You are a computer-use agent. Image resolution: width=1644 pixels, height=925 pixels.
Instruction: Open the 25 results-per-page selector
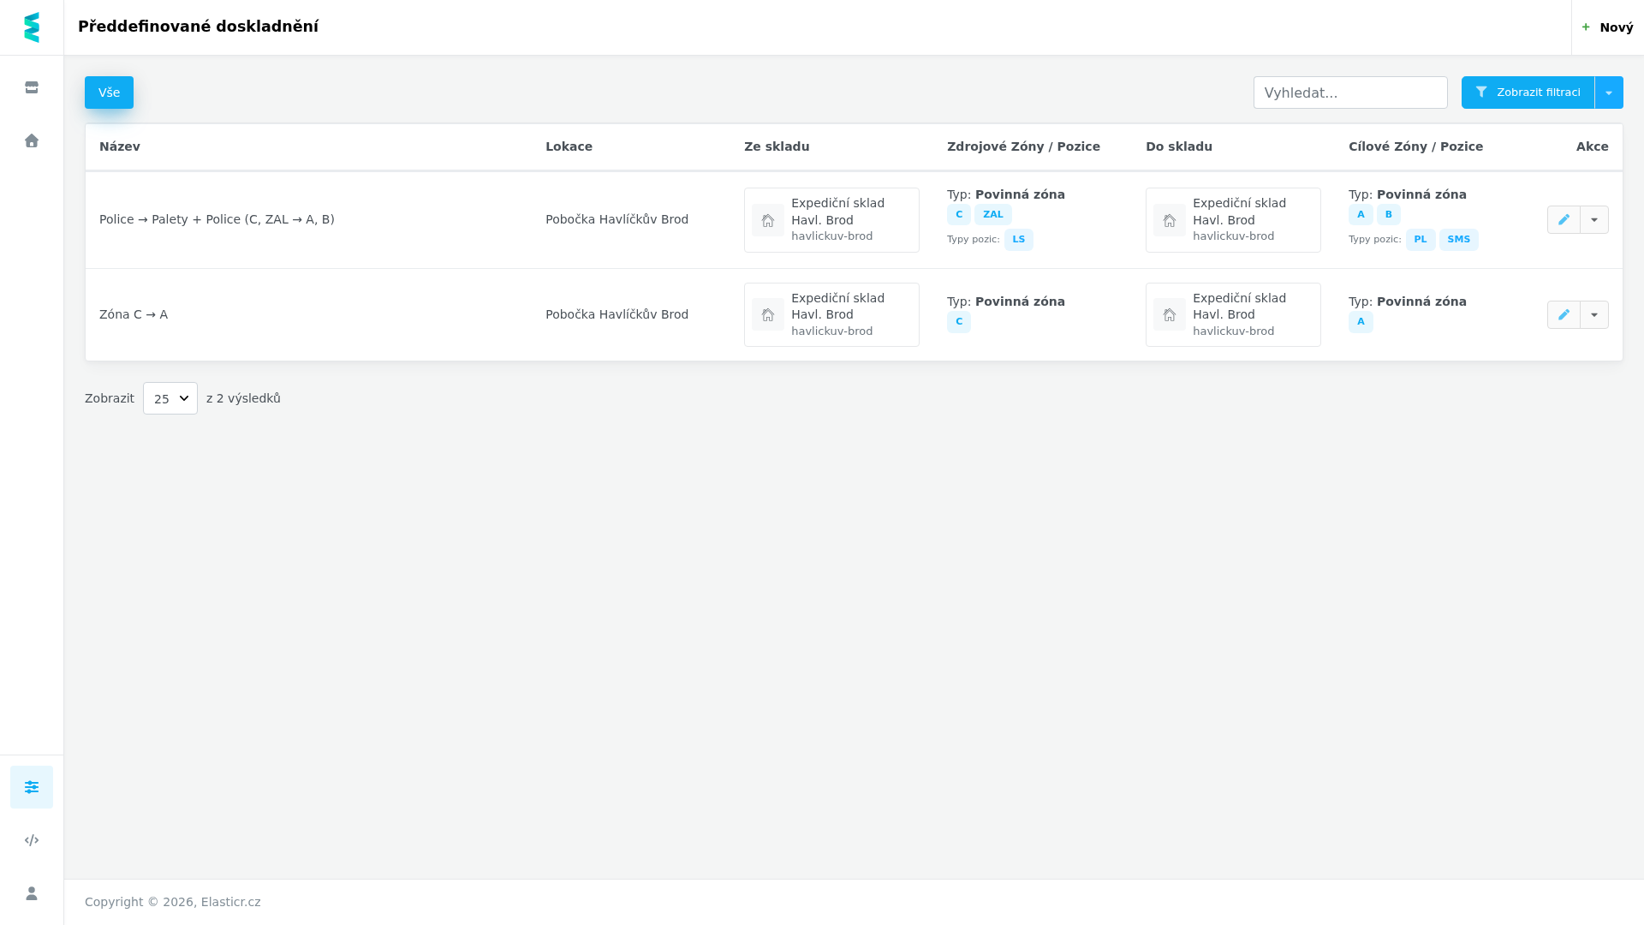170,398
